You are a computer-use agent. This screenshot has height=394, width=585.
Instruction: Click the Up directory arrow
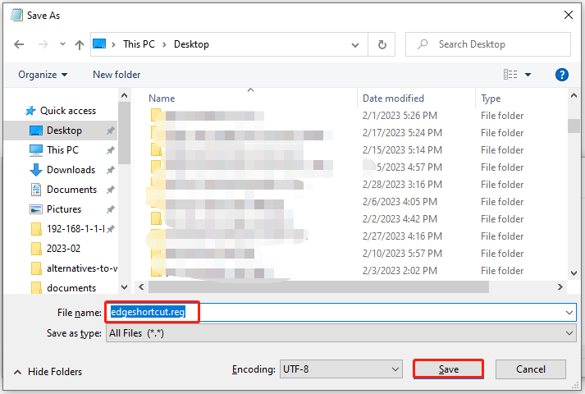click(x=80, y=44)
